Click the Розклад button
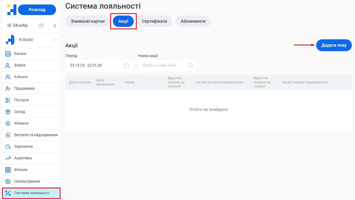The image size is (355, 200). coord(37,10)
